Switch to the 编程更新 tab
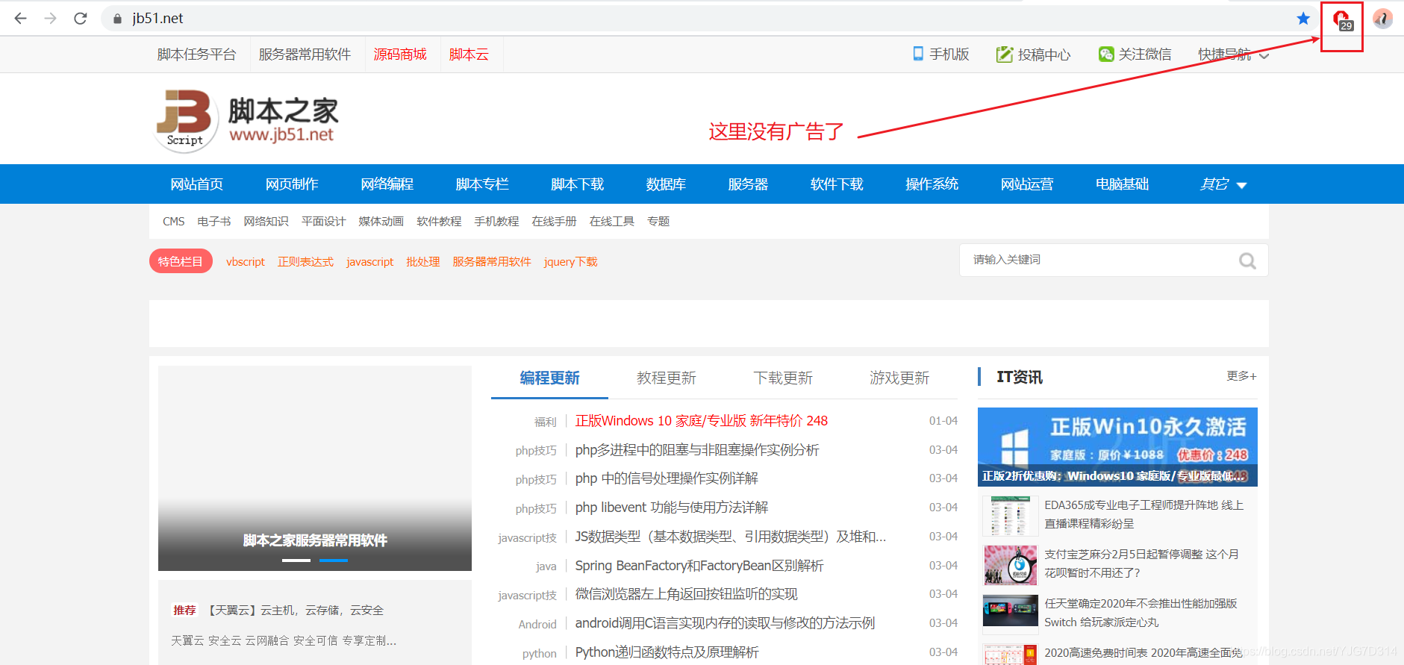 pos(549,378)
